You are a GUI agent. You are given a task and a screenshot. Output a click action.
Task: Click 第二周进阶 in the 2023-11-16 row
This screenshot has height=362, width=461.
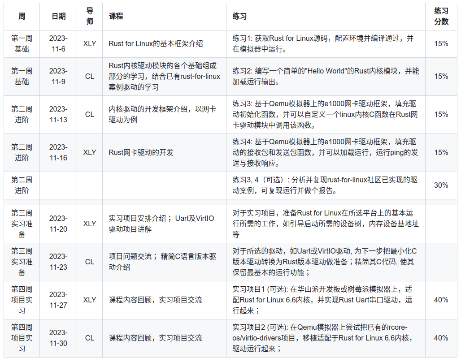coord(22,152)
